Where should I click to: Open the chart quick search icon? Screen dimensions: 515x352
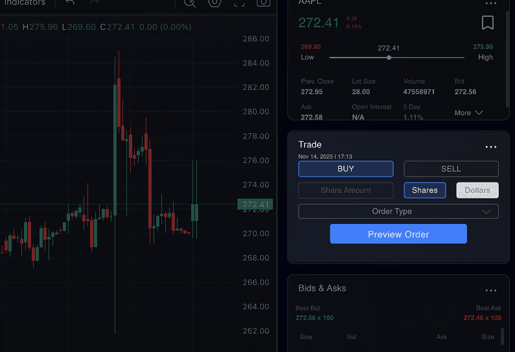point(190,3)
